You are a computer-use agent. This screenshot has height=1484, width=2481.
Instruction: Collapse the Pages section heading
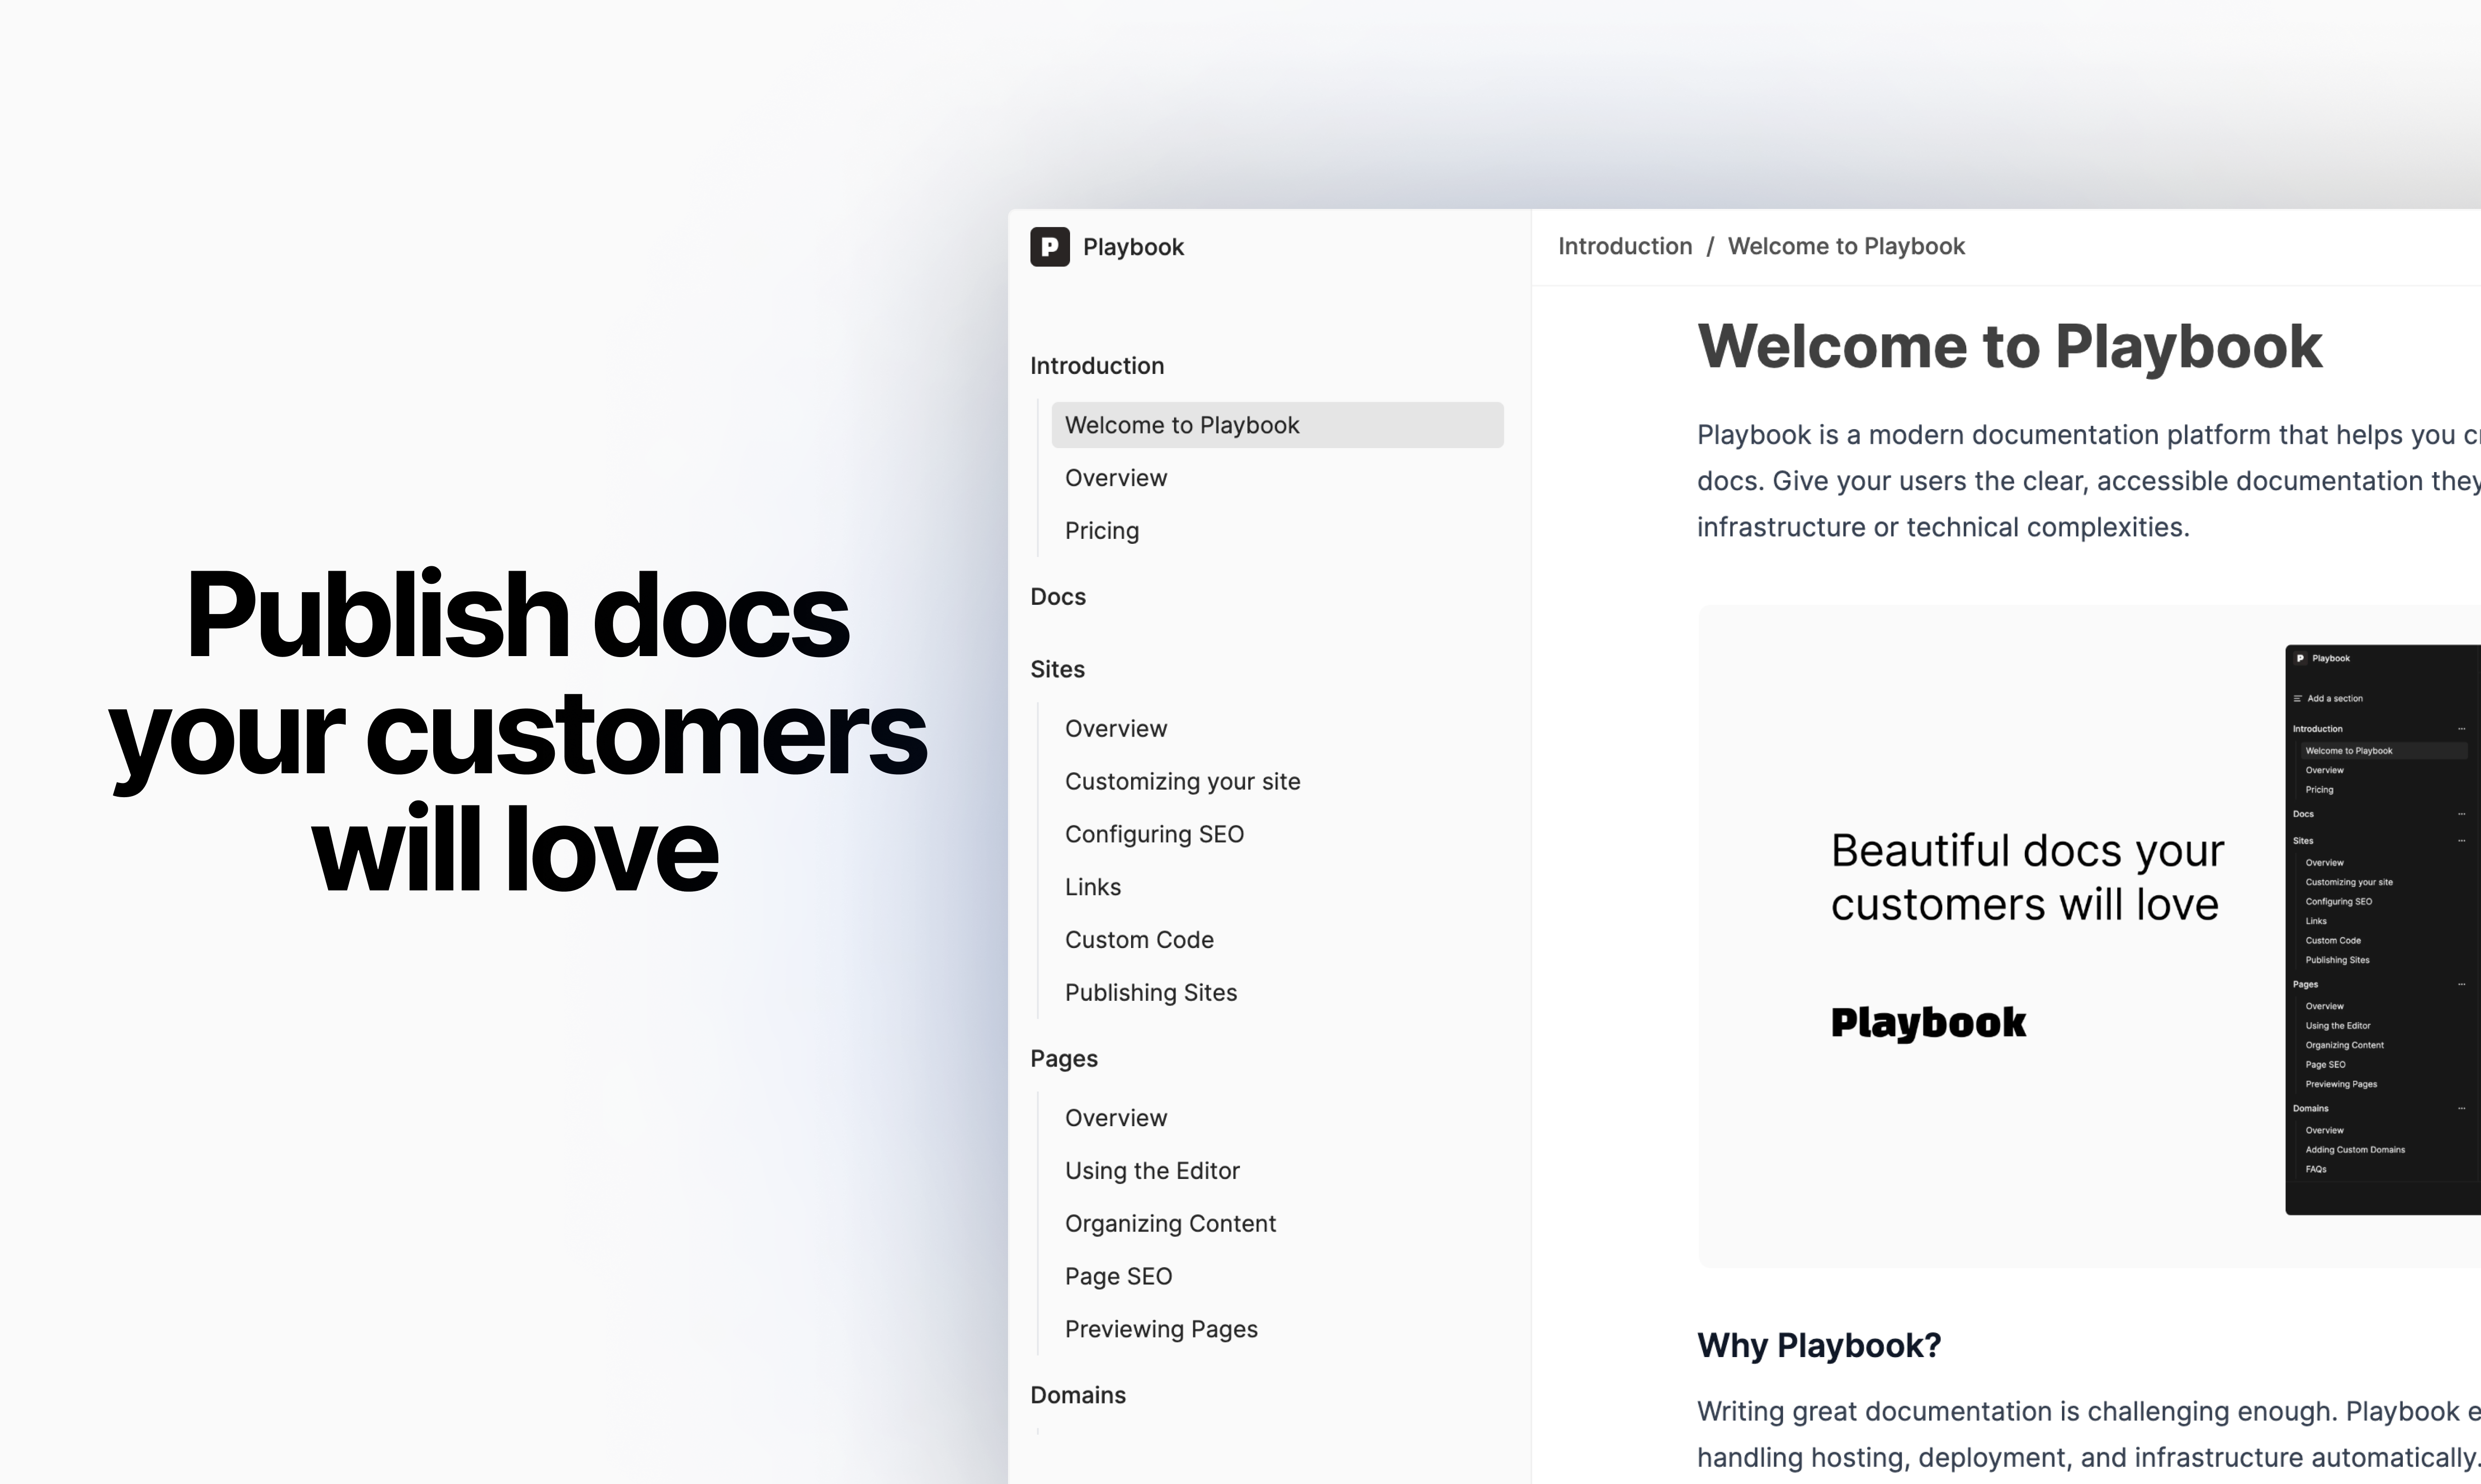pos(1063,1058)
